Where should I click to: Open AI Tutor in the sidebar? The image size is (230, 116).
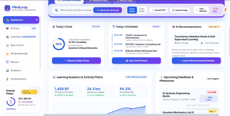click(x=21, y=28)
